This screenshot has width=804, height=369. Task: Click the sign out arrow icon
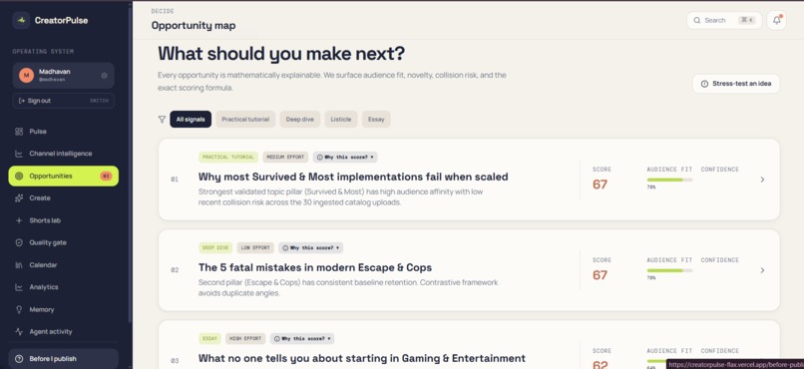(22, 101)
